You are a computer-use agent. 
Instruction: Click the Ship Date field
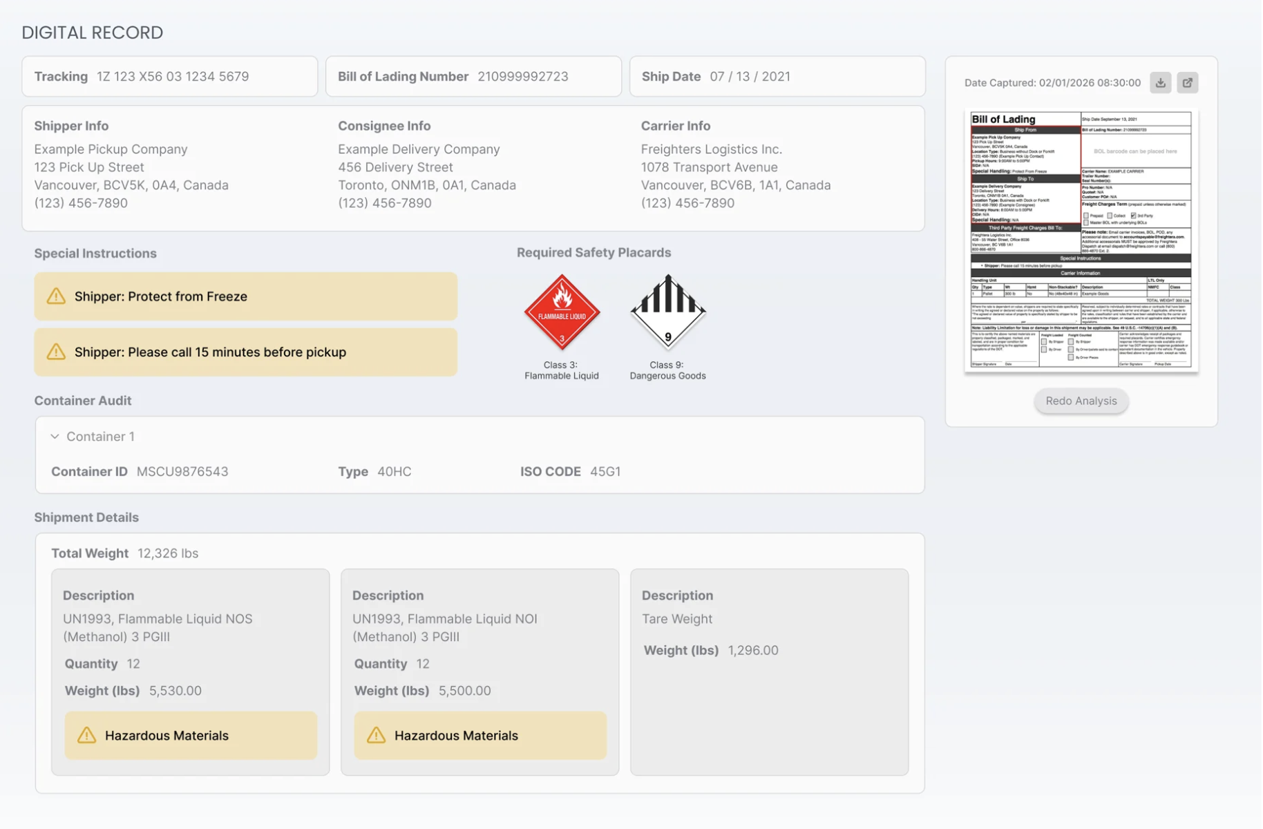pyautogui.click(x=750, y=77)
